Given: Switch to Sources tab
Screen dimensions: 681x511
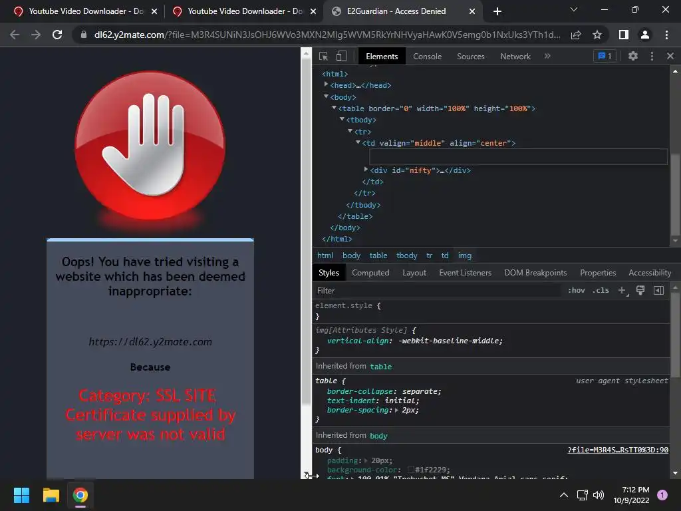Looking at the screenshot, I should point(470,57).
